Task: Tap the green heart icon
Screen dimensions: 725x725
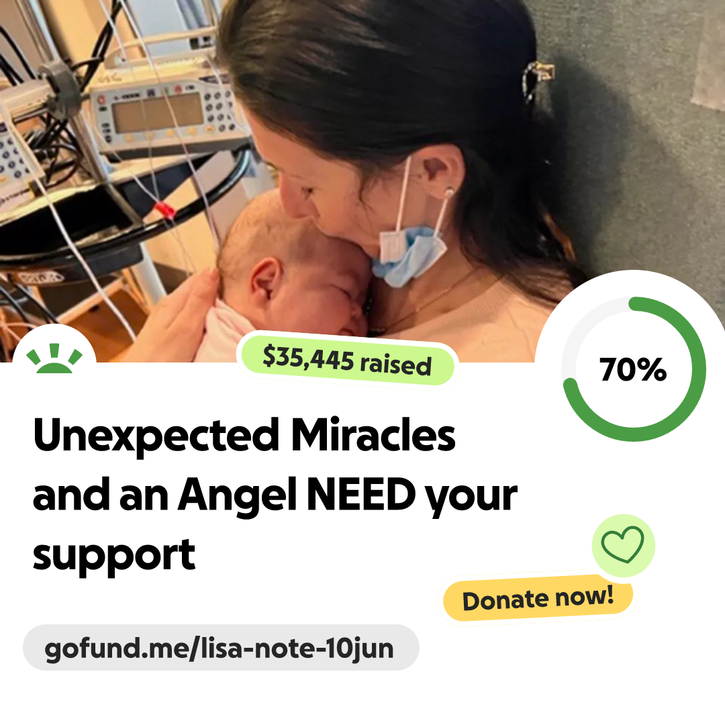Action: coord(623,544)
